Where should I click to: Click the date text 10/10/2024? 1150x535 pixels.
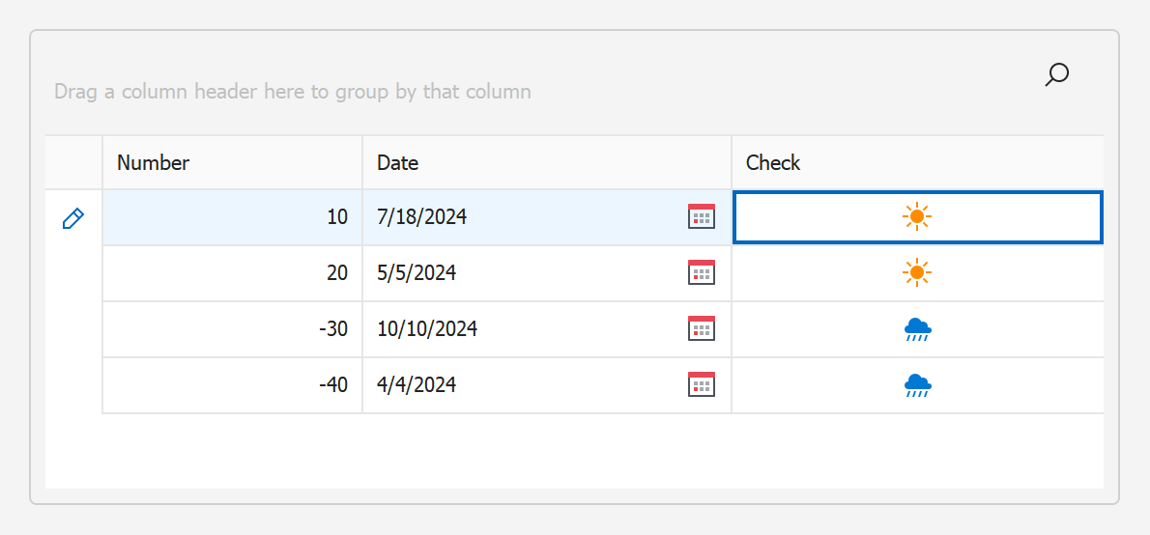point(427,329)
